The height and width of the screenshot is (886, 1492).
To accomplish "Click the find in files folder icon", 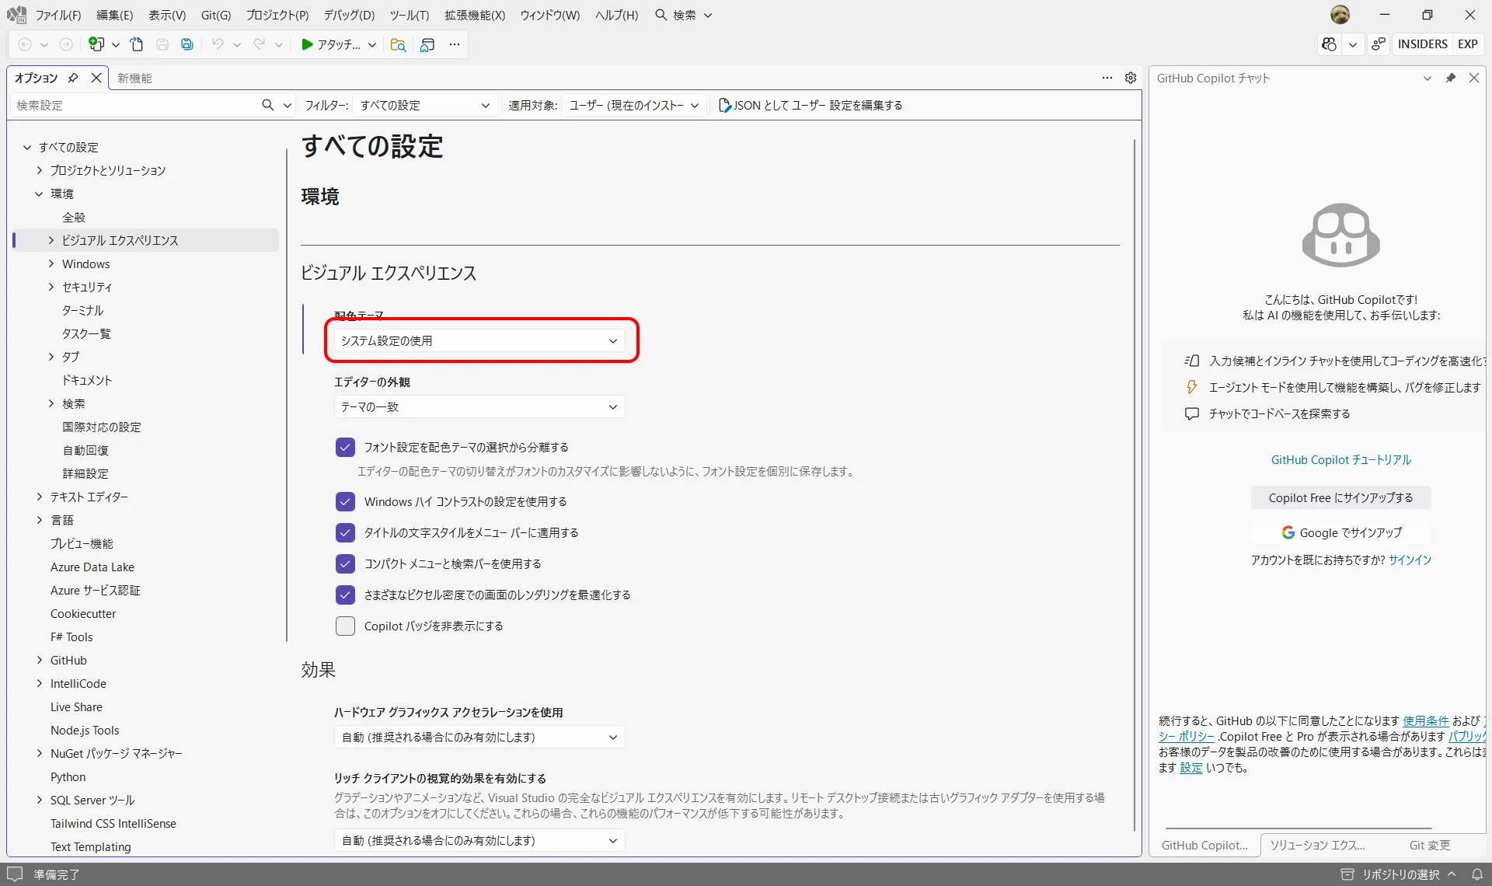I will 398,44.
